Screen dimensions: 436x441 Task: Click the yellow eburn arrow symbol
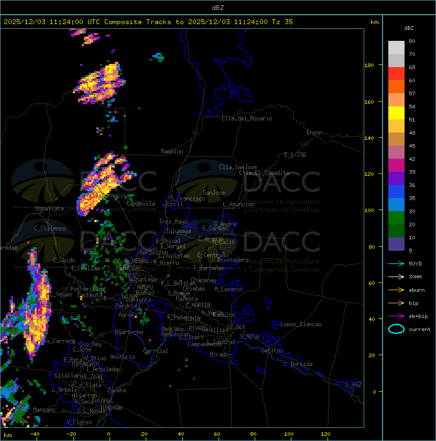tap(396, 290)
